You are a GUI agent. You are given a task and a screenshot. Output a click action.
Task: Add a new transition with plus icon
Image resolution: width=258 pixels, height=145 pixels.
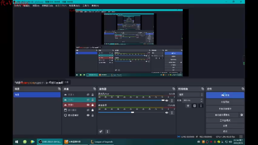coord(188,106)
